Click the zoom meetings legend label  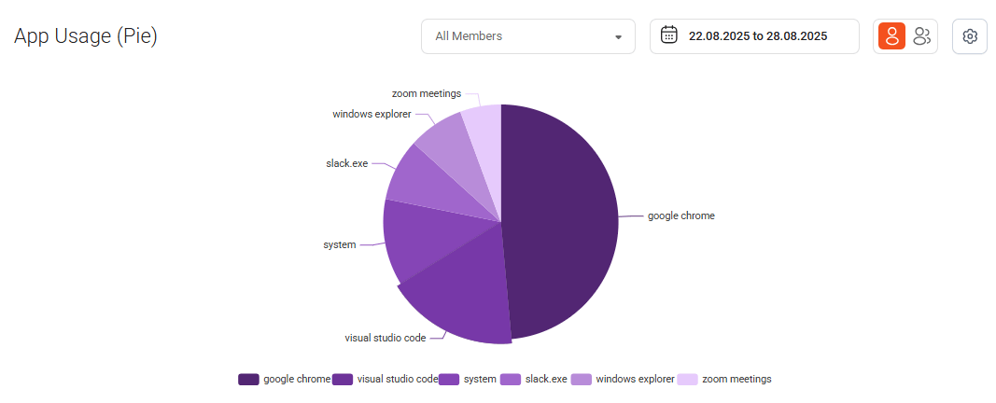[736, 380]
